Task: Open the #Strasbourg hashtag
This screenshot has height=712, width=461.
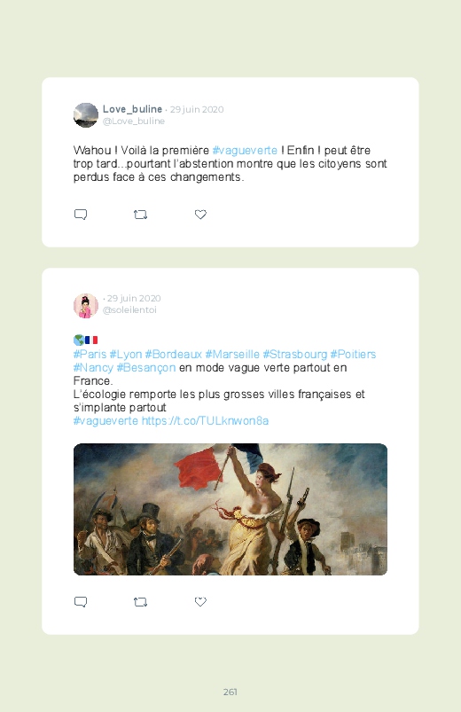Action: 294,354
